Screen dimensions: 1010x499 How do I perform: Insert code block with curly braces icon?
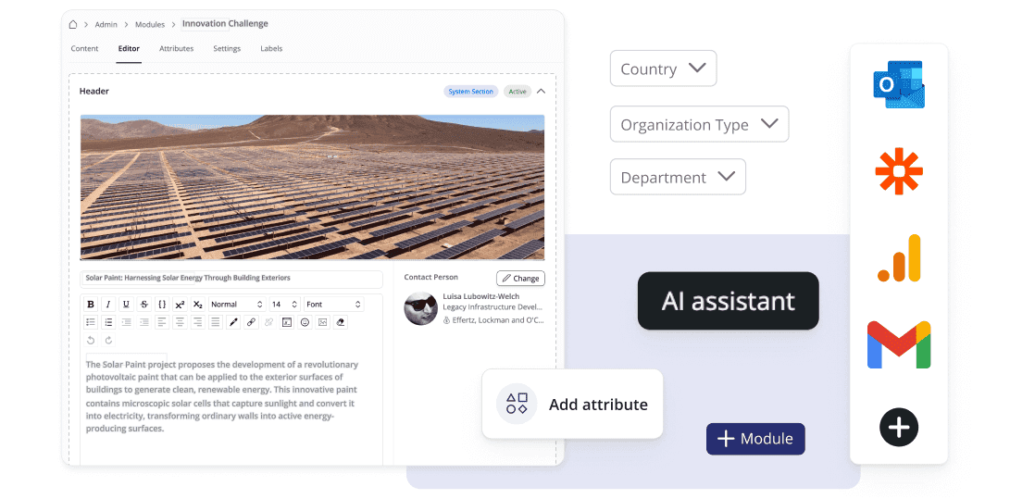pyautogui.click(x=162, y=305)
